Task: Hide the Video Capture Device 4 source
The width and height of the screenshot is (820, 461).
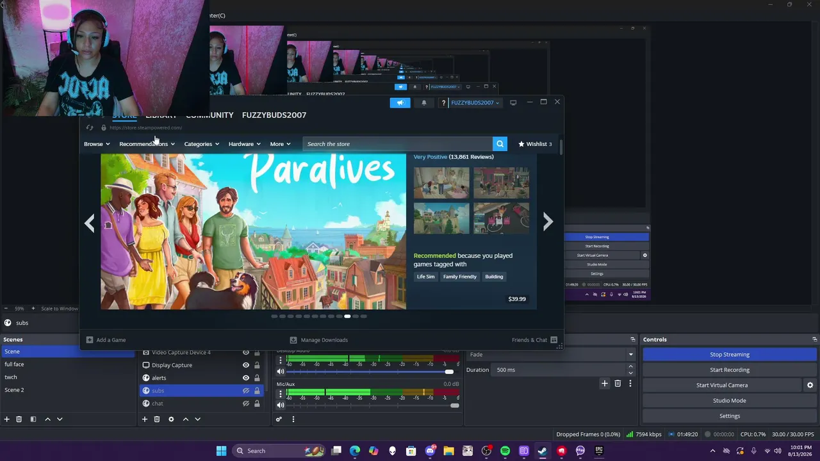Action: 245,353
